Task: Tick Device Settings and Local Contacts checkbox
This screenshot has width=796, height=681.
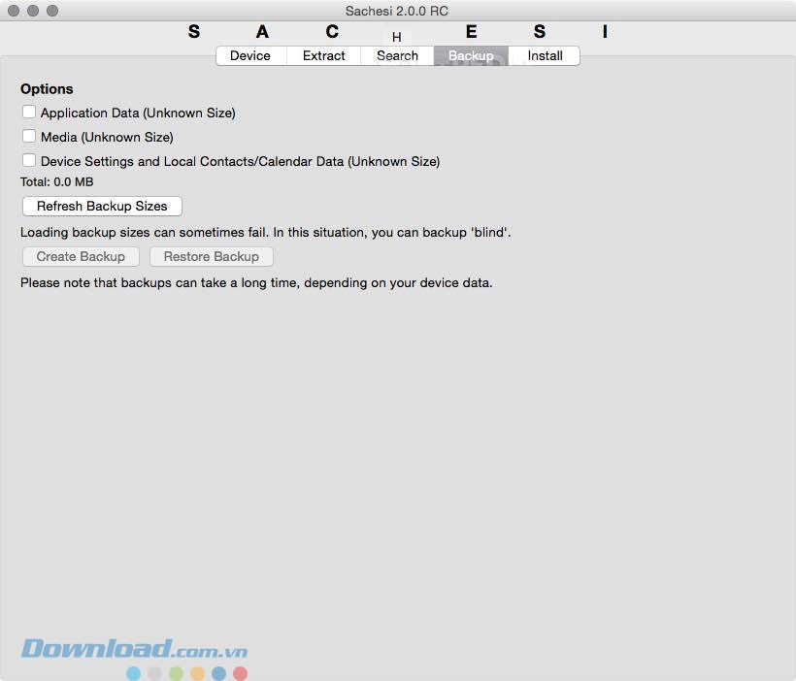Action: (x=29, y=161)
